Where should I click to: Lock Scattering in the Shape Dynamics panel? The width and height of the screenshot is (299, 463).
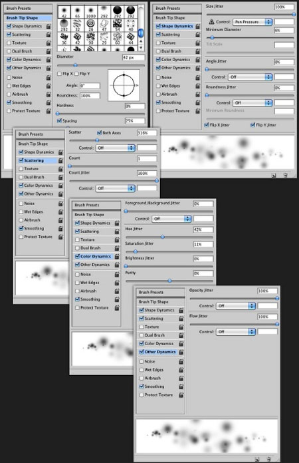[197, 35]
